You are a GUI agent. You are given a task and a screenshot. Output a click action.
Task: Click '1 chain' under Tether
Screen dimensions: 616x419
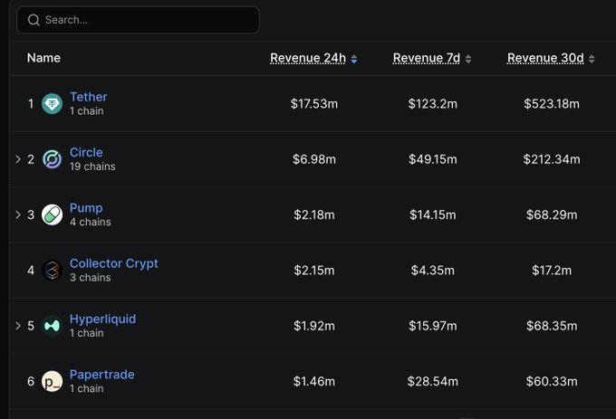(87, 111)
